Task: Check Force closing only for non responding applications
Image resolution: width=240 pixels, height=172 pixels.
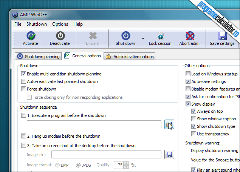Action: (29, 97)
